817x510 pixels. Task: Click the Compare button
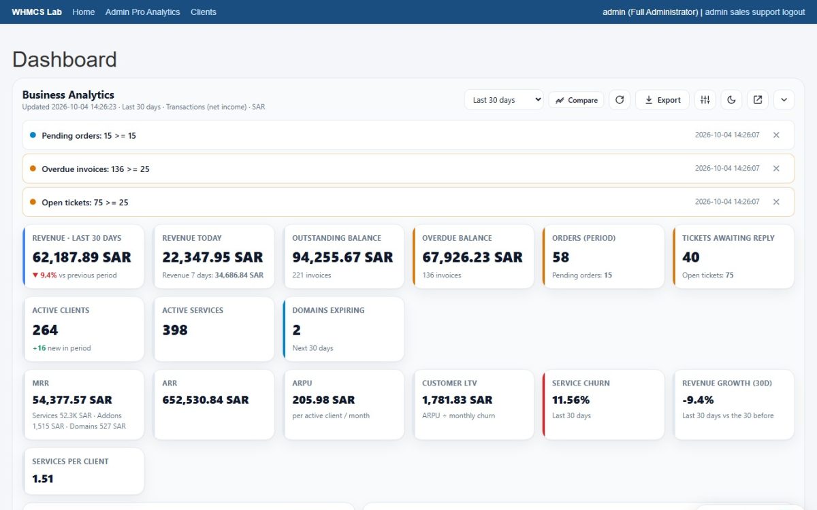pos(576,100)
